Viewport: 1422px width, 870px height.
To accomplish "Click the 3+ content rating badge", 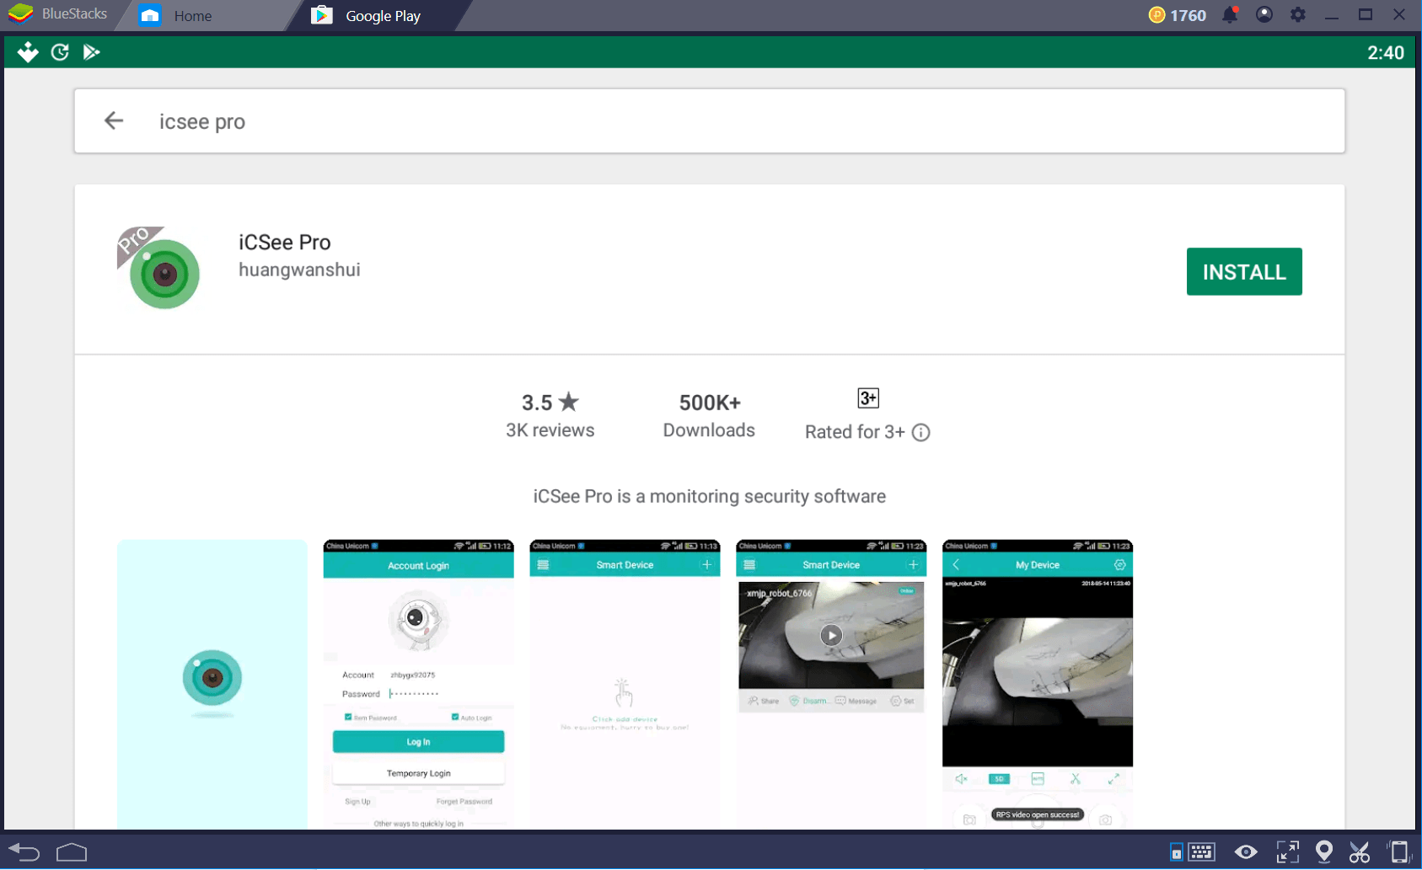I will [868, 398].
